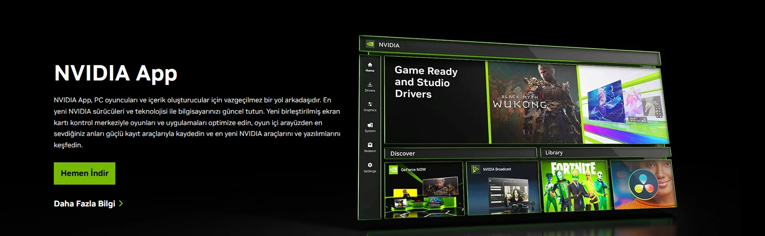Click the NVIDIA logo icon in app title bar
Image resolution: width=765 pixels, height=236 pixels.
[370, 44]
